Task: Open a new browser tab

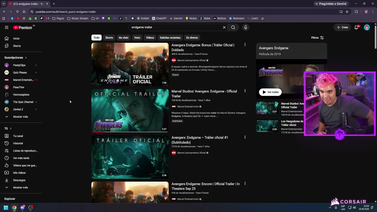Action: (x=54, y=4)
